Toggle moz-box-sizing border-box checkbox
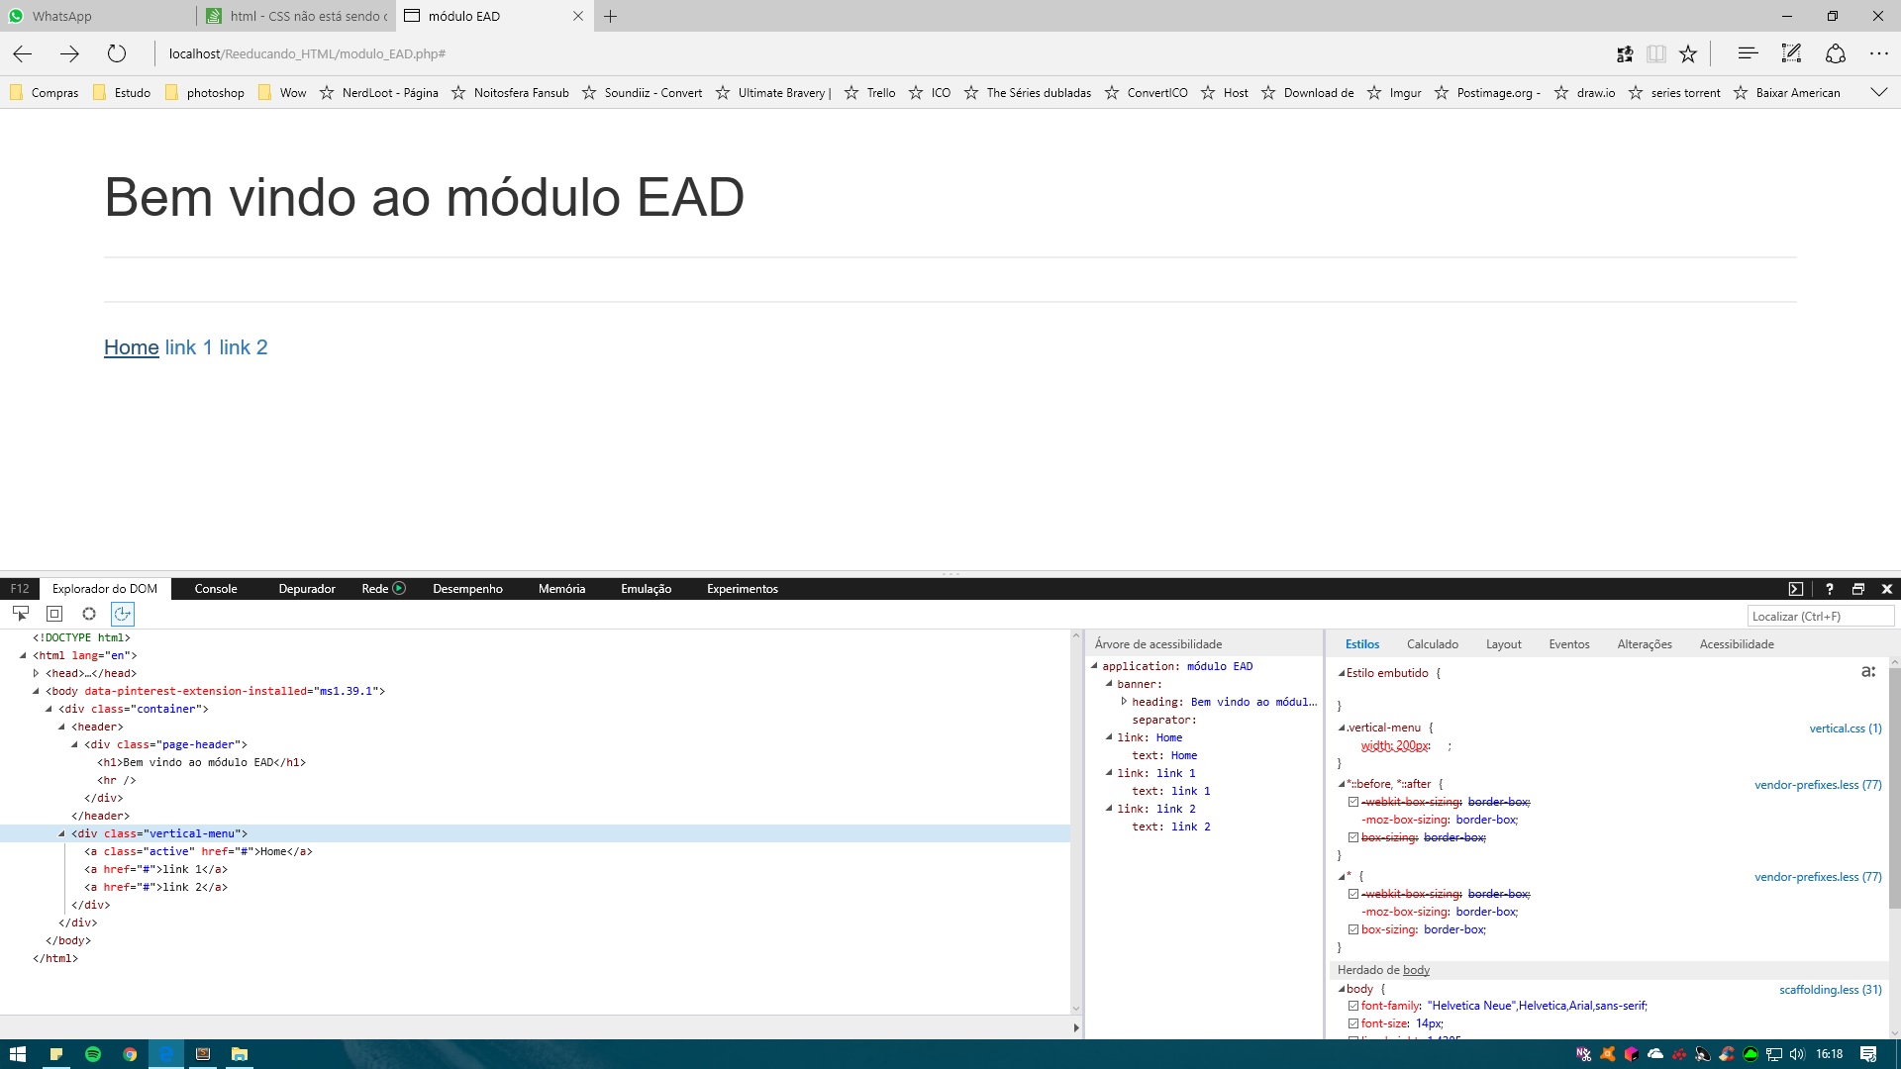 1353,819
